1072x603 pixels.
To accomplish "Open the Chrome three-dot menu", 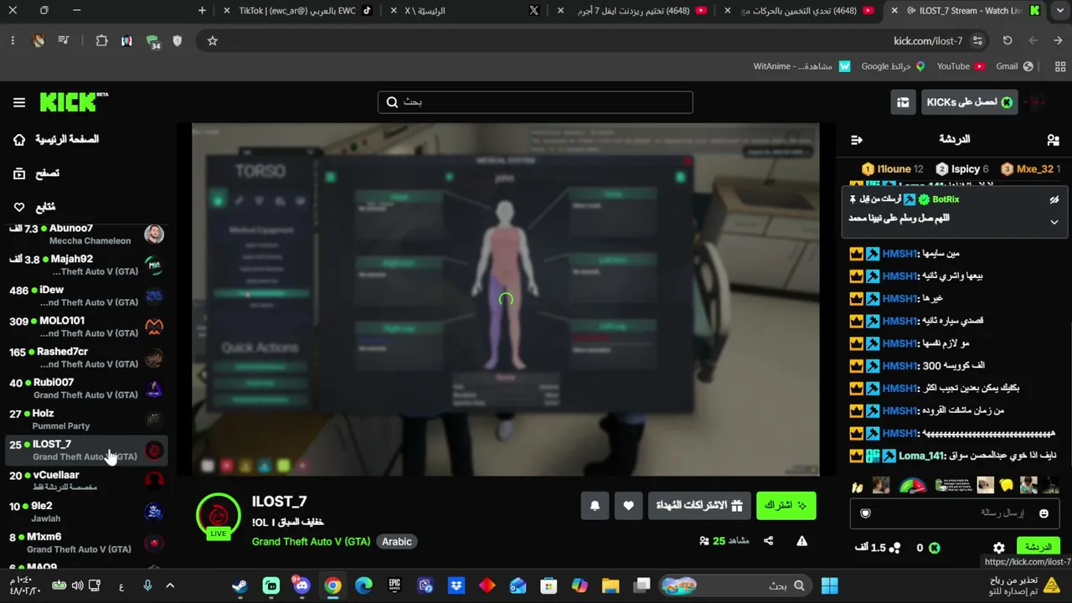I will tap(13, 40).
